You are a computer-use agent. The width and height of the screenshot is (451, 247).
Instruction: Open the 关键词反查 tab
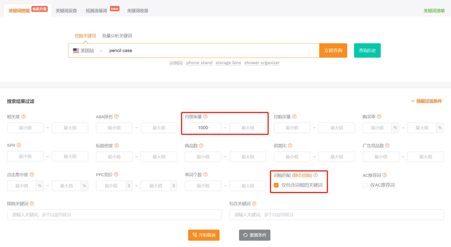click(67, 11)
